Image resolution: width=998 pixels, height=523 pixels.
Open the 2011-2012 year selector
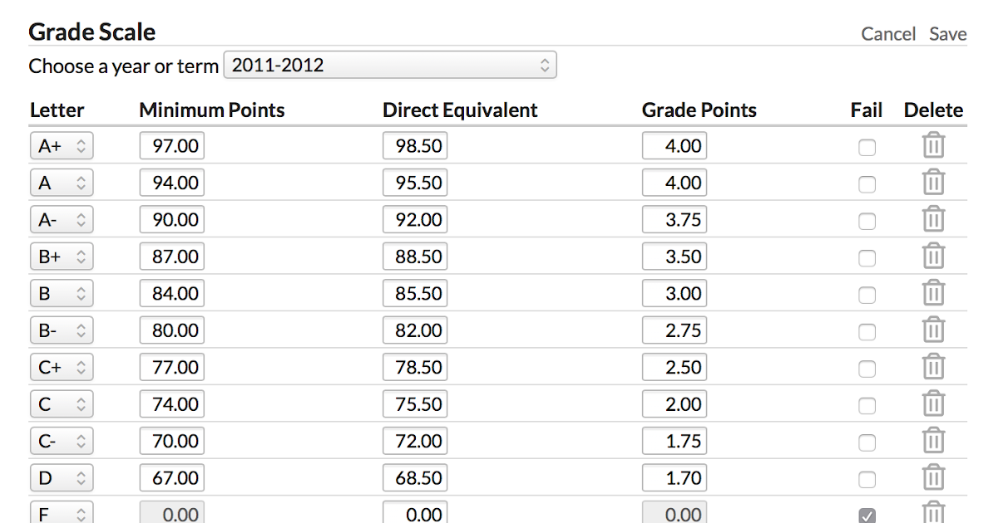390,64
